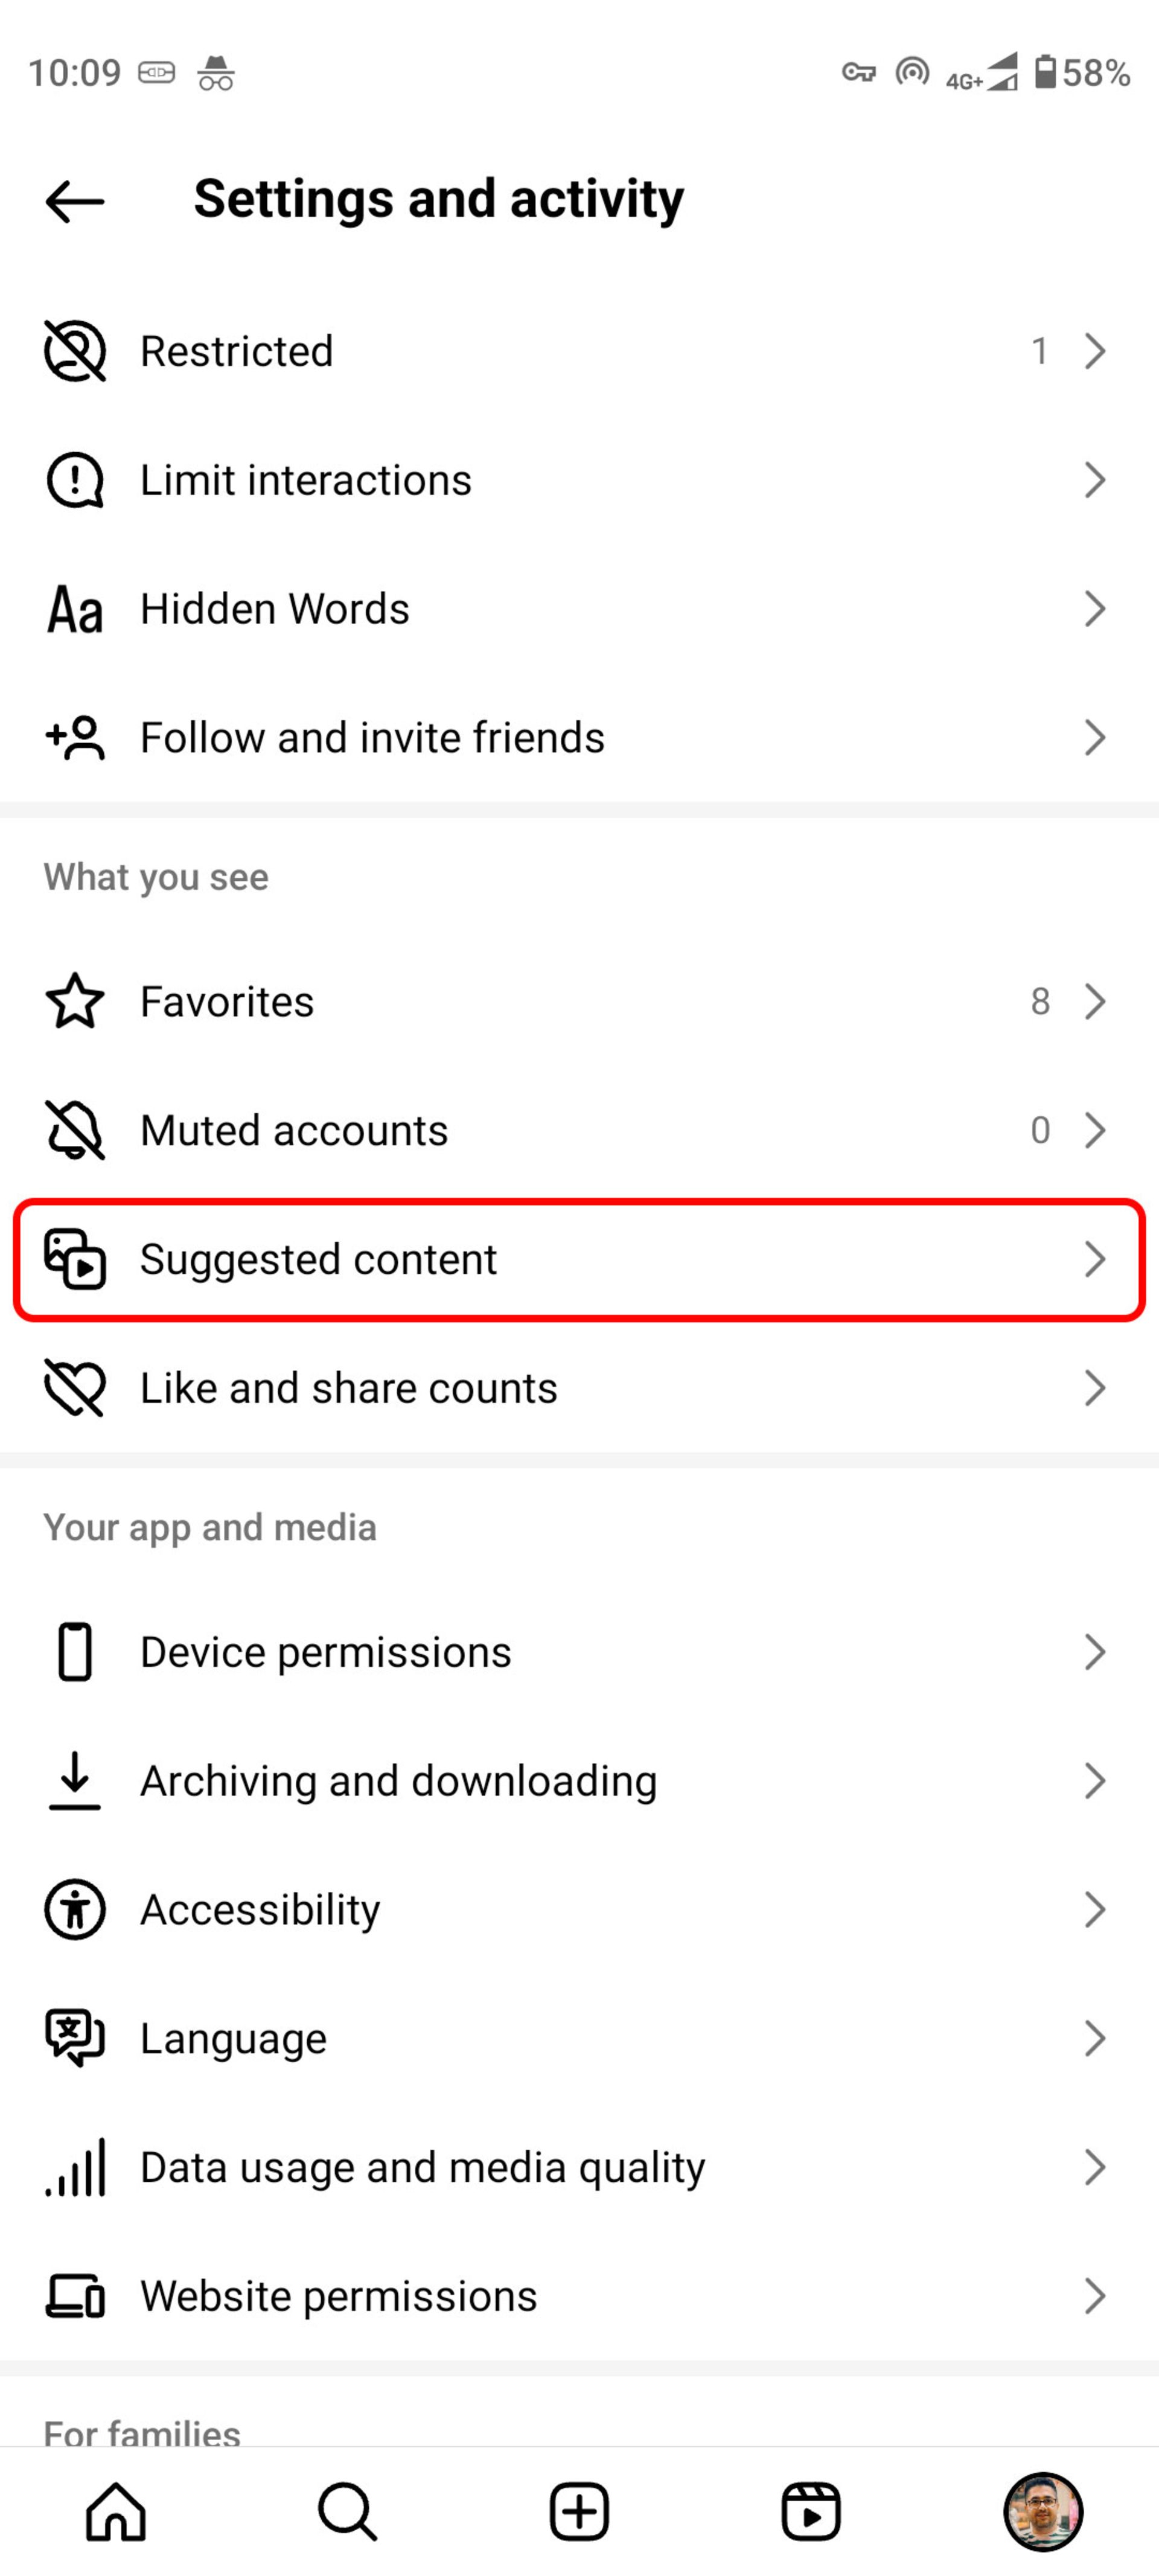Open Language settings
This screenshot has height=2576, width=1159.
pos(579,2037)
